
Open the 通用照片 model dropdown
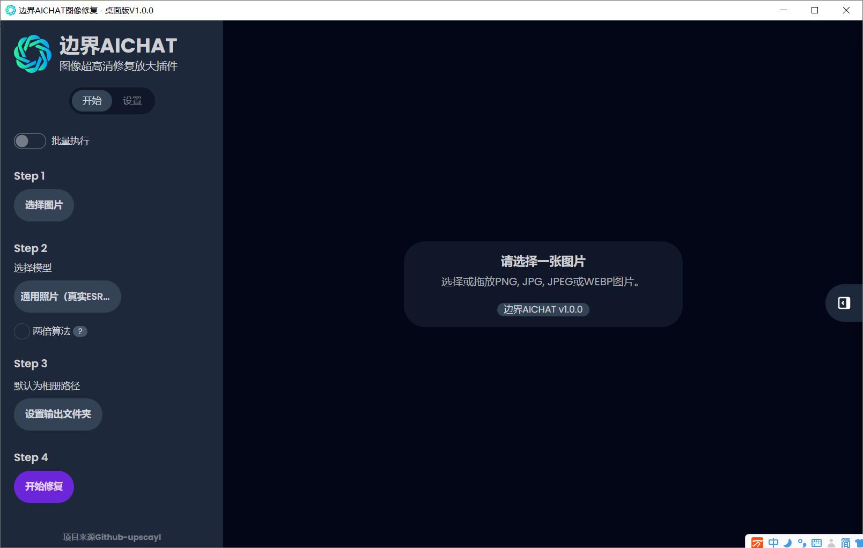pos(68,297)
